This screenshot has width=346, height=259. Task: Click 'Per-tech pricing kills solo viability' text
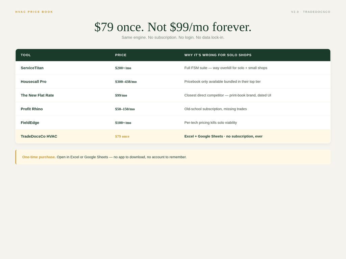(211, 122)
